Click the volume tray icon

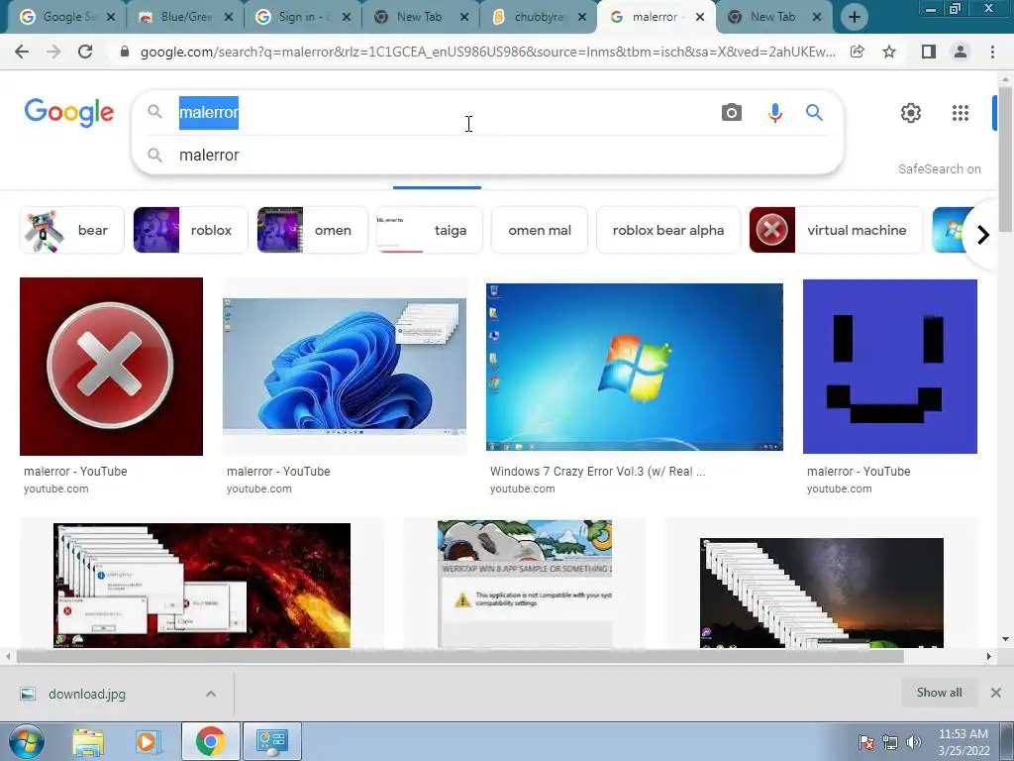914,742
